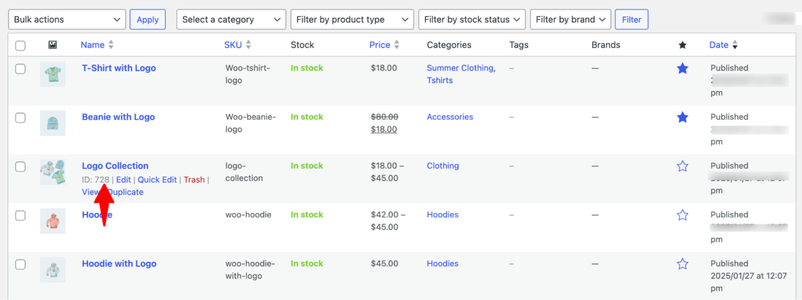Mark Hoodie as a featured product

[682, 215]
